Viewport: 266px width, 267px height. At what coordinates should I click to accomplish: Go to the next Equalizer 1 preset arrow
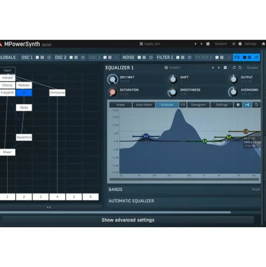[x=219, y=68]
